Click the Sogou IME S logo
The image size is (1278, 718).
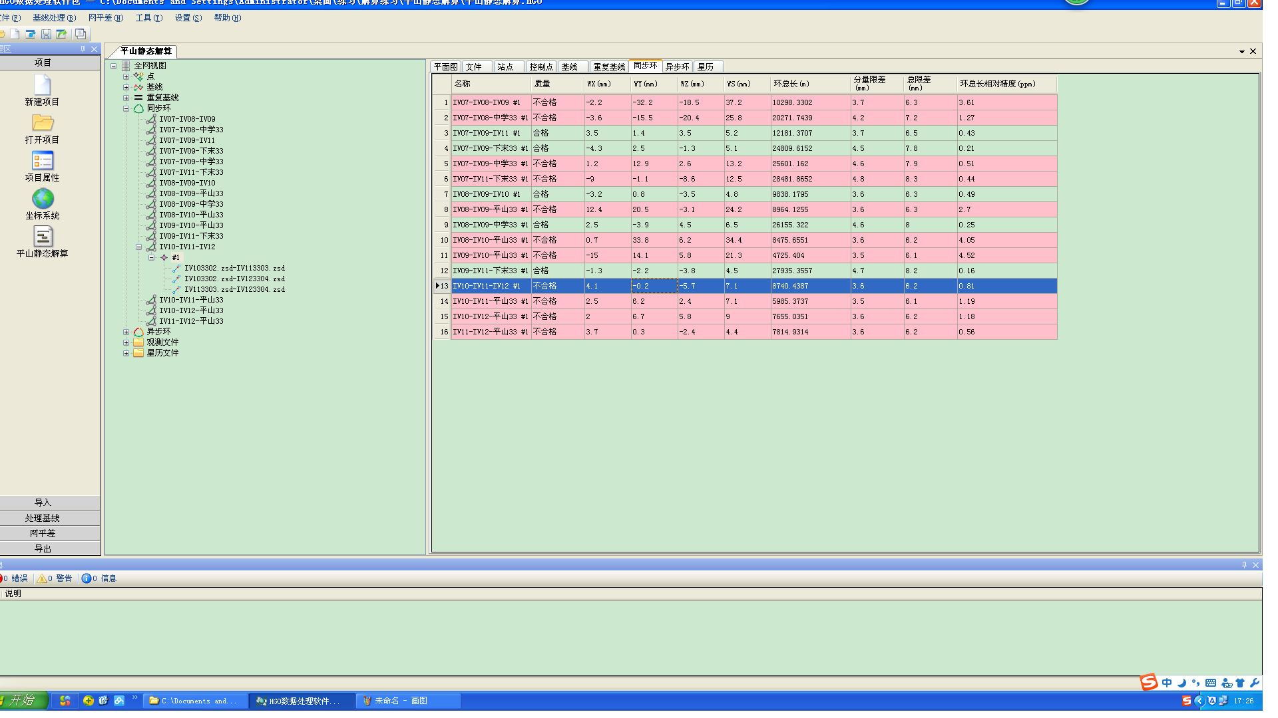coord(1149,682)
